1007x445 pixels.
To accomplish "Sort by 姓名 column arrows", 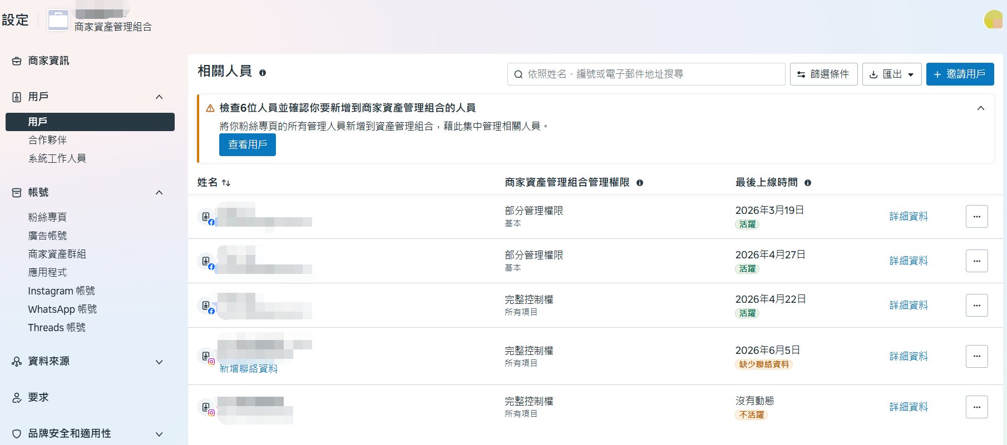I will click(x=226, y=183).
